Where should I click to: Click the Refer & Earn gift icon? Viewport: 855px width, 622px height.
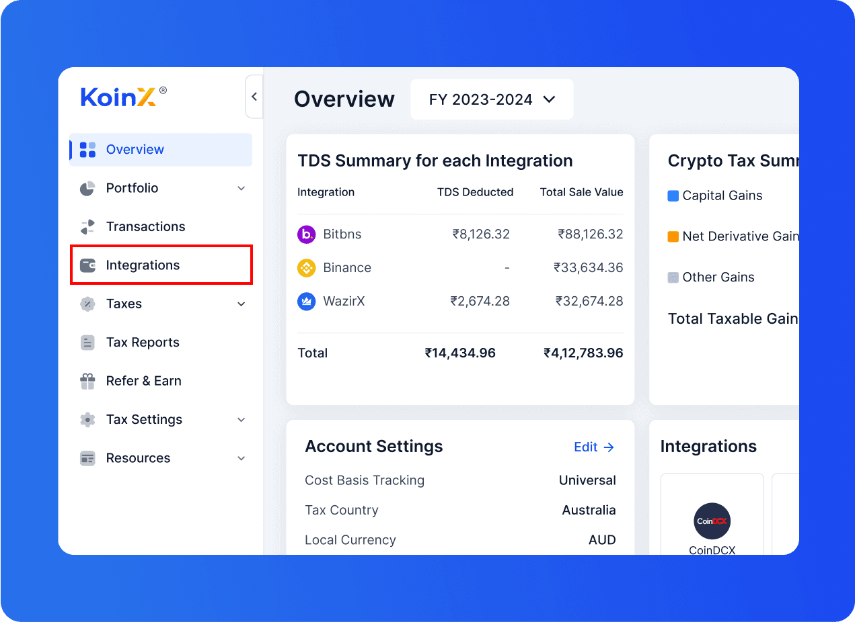tap(87, 381)
